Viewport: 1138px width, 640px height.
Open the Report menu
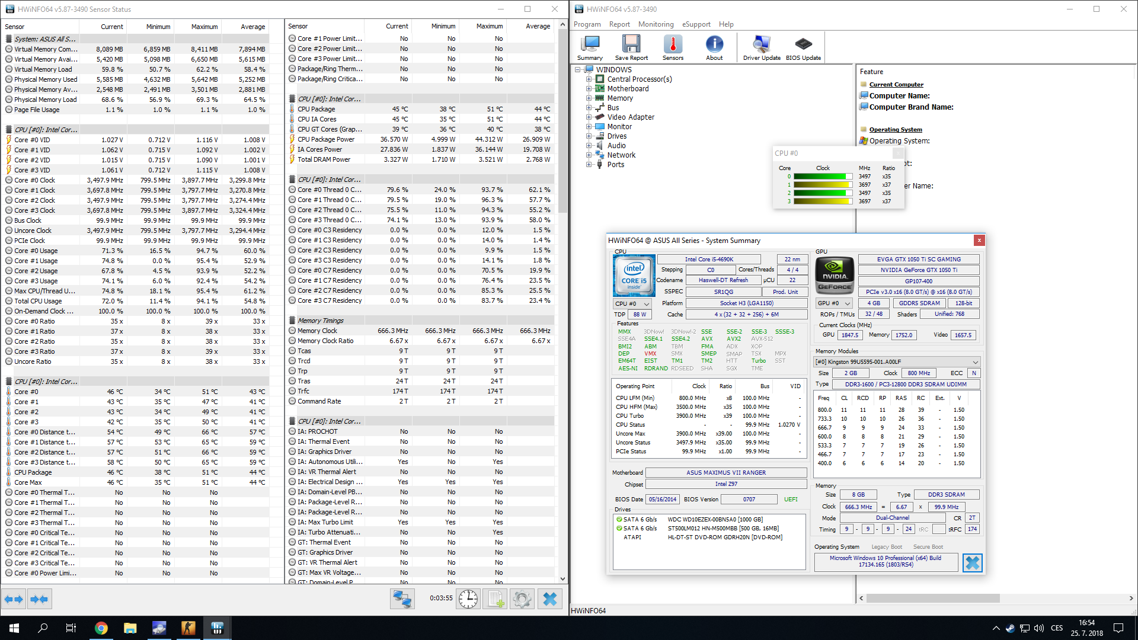(x=619, y=24)
